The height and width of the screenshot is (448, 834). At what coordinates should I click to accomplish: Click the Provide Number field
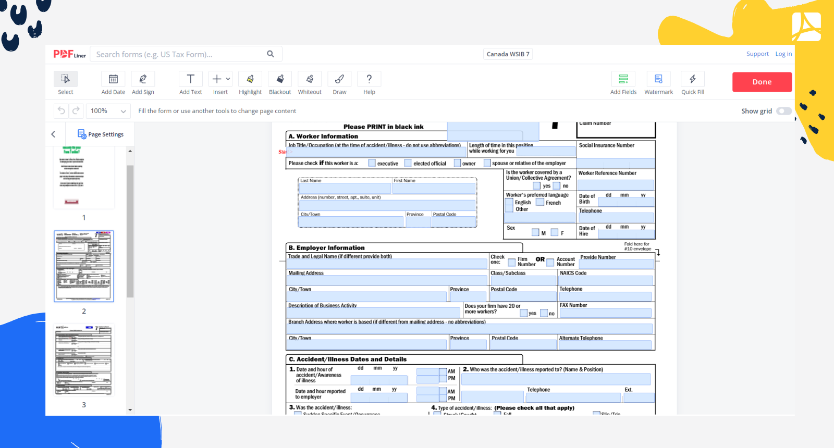pyautogui.click(x=617, y=264)
